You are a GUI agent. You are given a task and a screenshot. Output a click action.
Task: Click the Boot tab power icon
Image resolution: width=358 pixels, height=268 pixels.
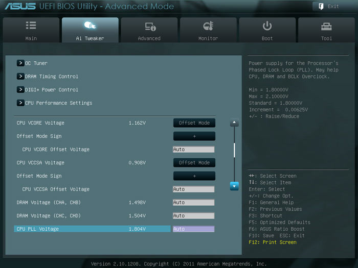pyautogui.click(x=267, y=26)
